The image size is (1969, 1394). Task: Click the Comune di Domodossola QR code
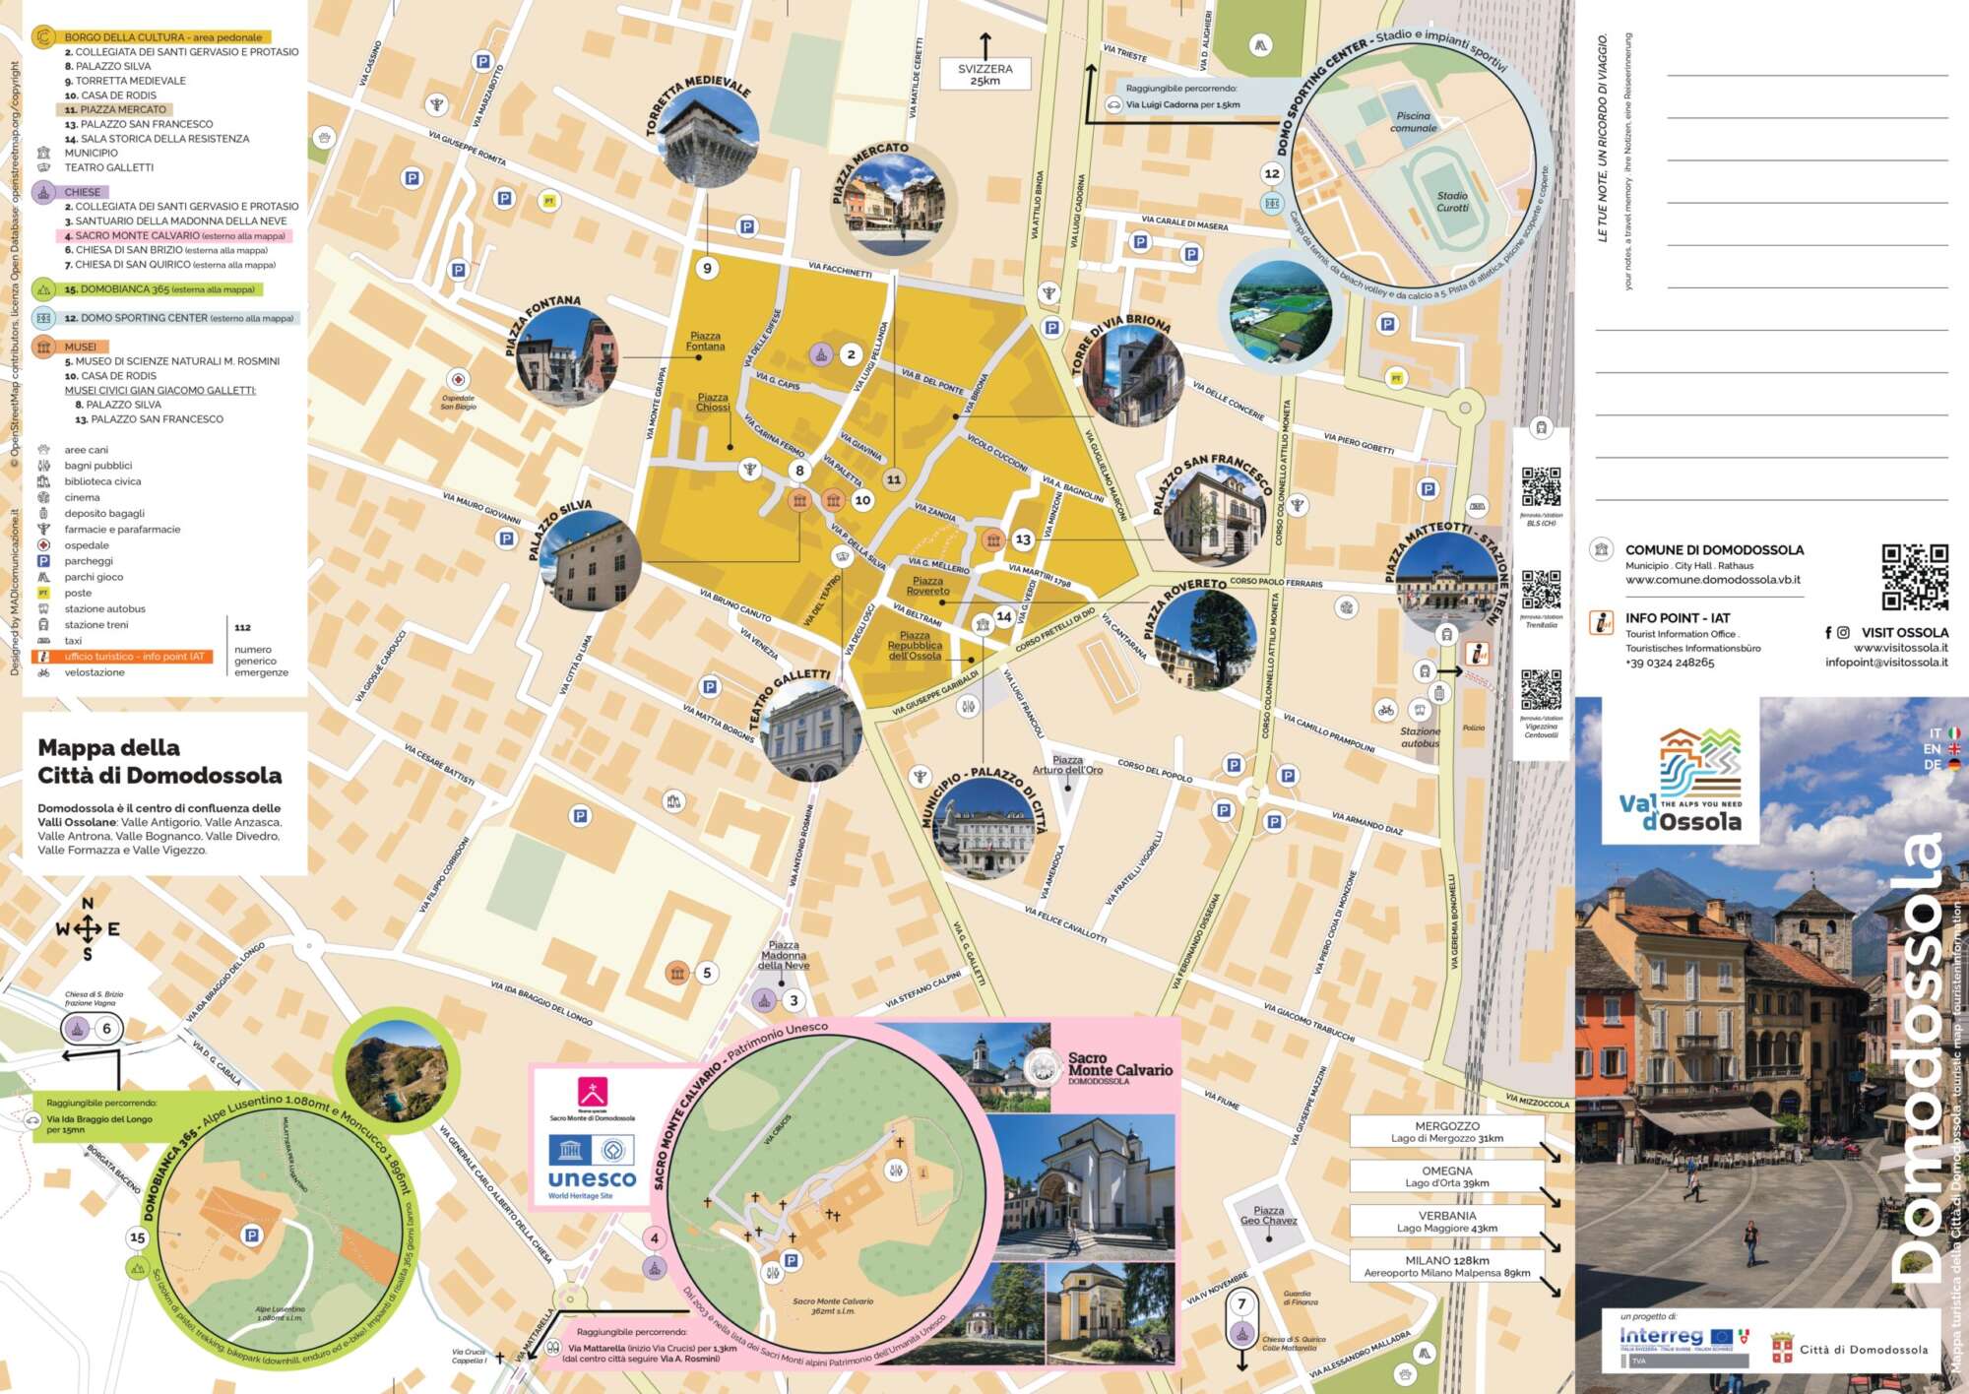pyautogui.click(x=1915, y=577)
